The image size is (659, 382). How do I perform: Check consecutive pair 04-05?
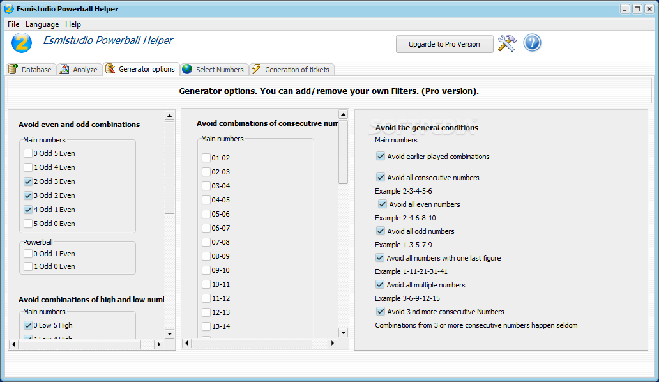coord(206,200)
